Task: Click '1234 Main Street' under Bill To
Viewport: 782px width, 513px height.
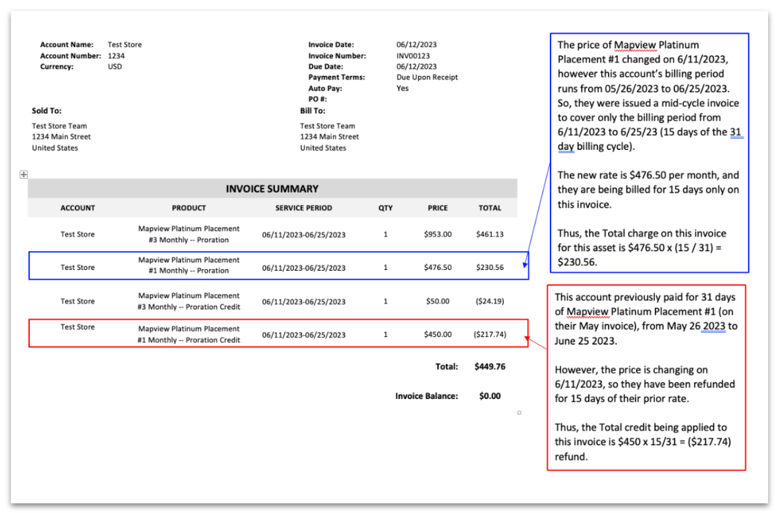Action: pos(330,137)
